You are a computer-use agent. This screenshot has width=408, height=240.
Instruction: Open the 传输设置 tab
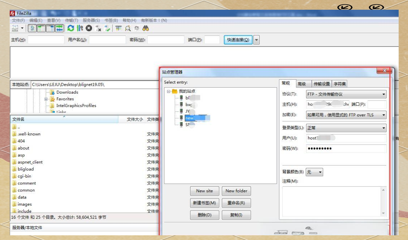(x=321, y=84)
